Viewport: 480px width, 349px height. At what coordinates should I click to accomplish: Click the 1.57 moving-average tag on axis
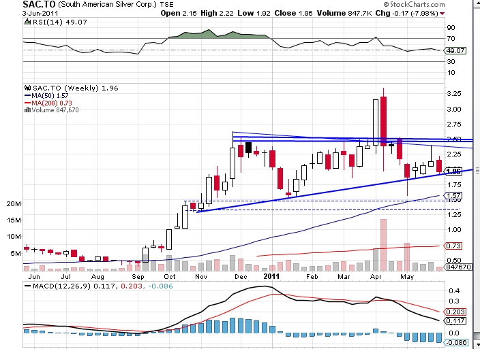(x=453, y=195)
